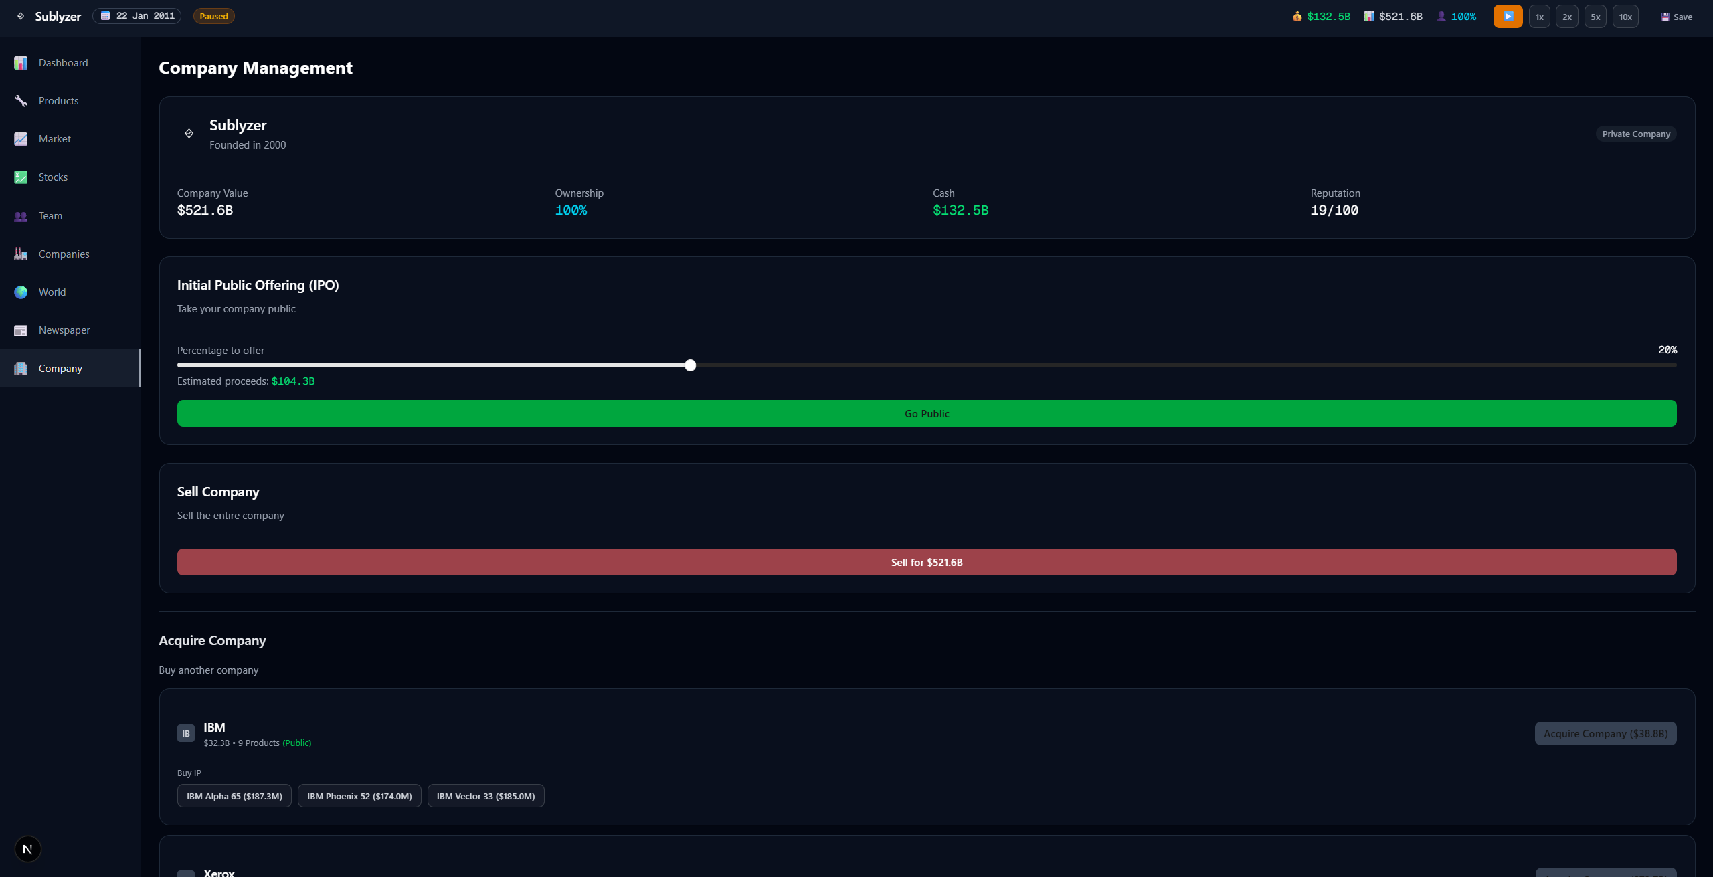Click the Team people icon
The height and width of the screenshot is (877, 1713).
coord(21,216)
